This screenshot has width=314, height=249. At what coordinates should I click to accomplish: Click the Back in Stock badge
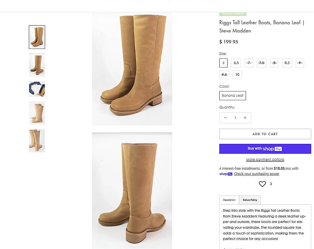[x=233, y=14]
